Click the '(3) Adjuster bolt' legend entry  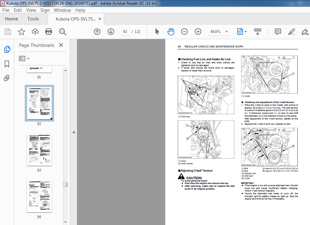249,173
